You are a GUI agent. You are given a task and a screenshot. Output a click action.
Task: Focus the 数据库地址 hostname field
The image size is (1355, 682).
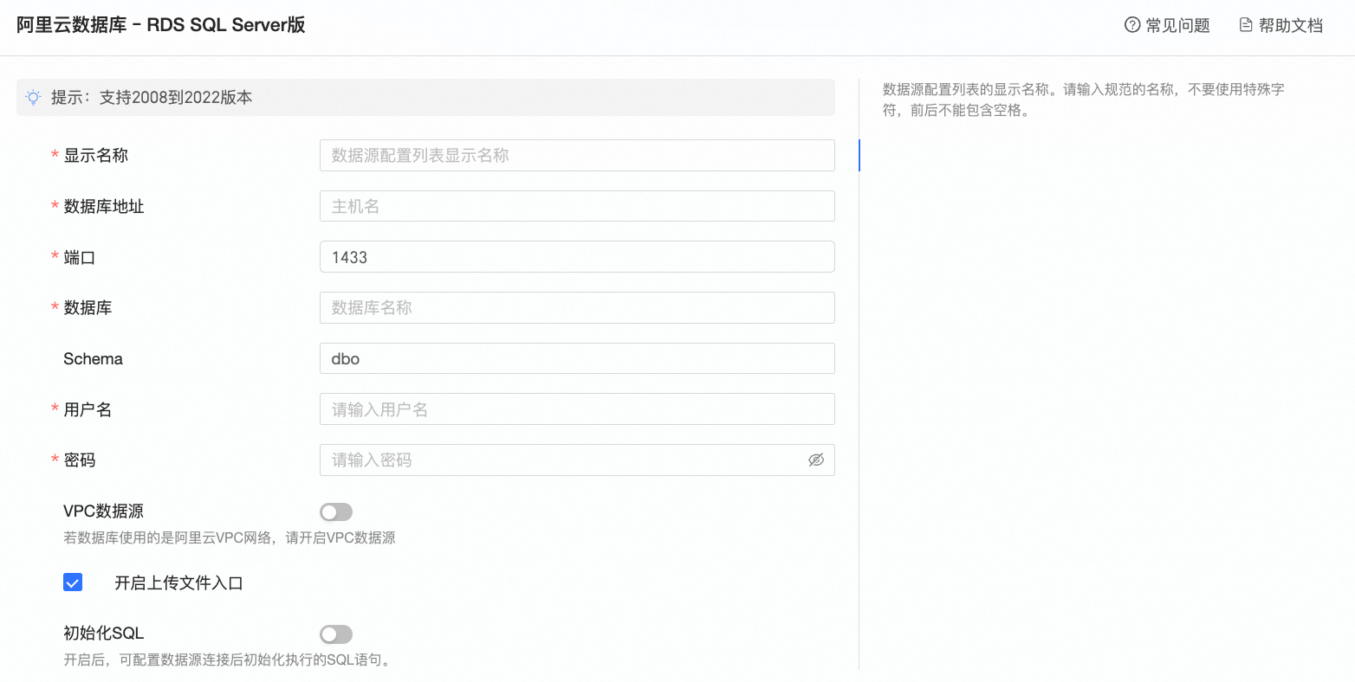tap(577, 206)
